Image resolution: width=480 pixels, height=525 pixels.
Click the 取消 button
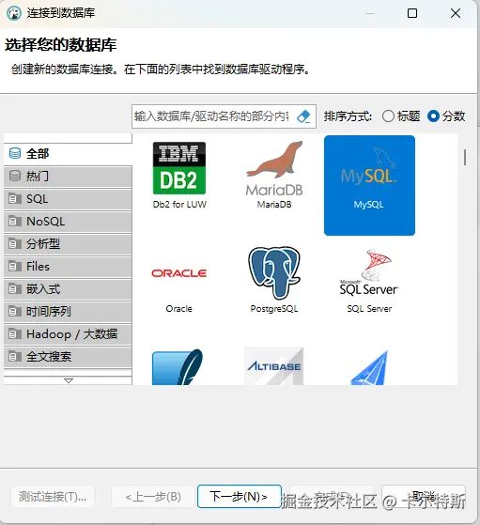pyautogui.click(x=424, y=496)
